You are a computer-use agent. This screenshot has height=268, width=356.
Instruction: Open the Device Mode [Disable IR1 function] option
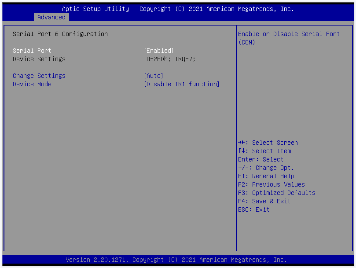click(x=182, y=84)
